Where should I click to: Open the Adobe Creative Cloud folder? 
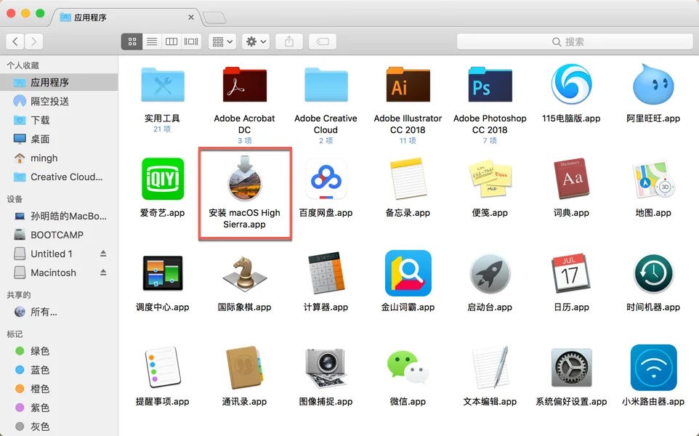coord(326,85)
